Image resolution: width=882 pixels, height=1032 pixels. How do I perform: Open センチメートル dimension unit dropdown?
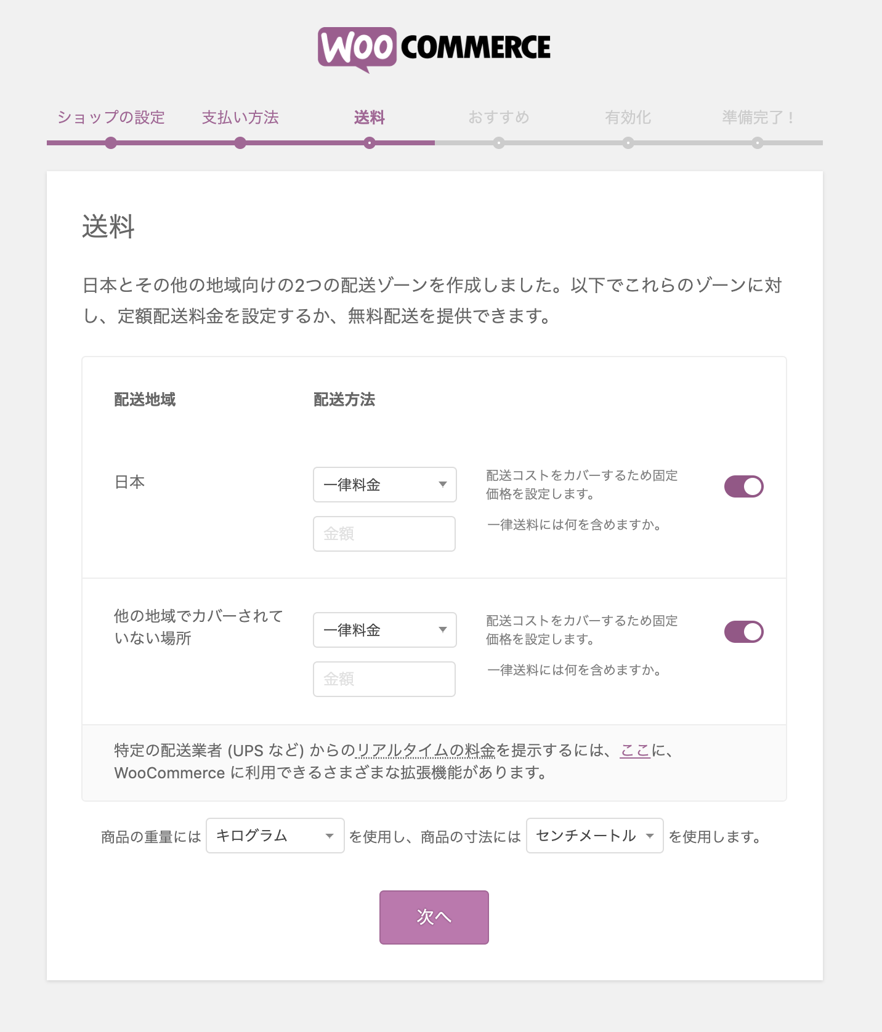[x=595, y=836]
